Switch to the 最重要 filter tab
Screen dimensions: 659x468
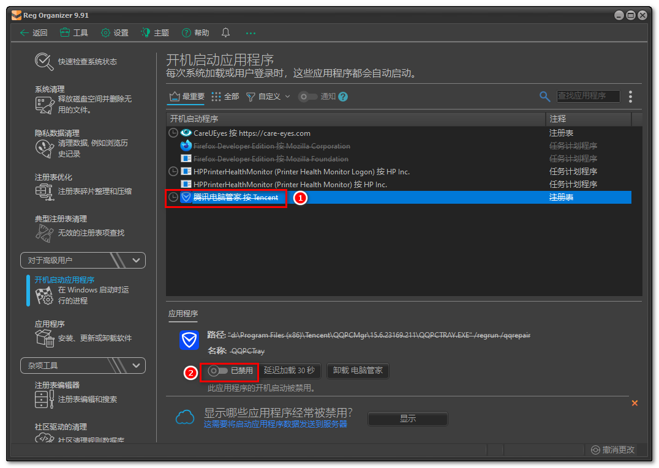pos(187,97)
